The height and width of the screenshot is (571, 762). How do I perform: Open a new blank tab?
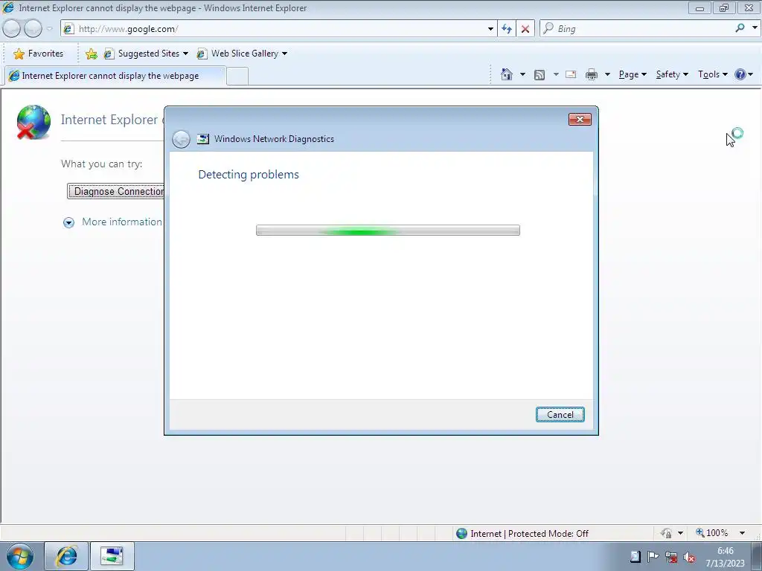click(237, 77)
